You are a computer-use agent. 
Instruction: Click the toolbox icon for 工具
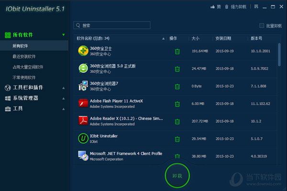click(x=8, y=109)
